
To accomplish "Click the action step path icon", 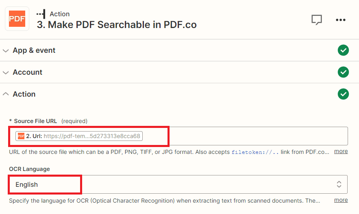I will click(41, 14).
